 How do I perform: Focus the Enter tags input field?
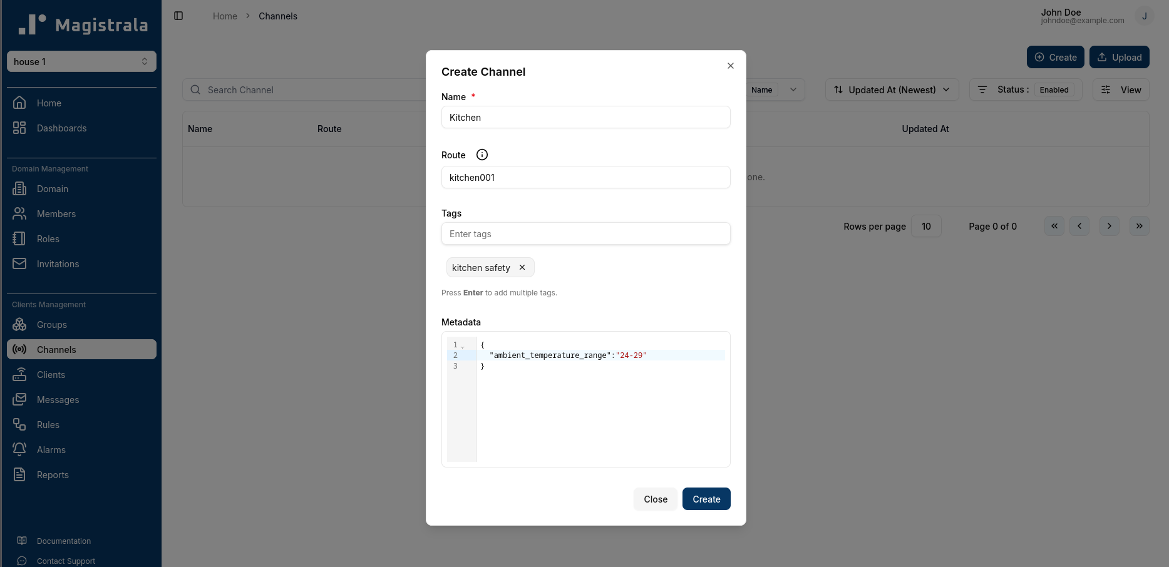(585, 233)
